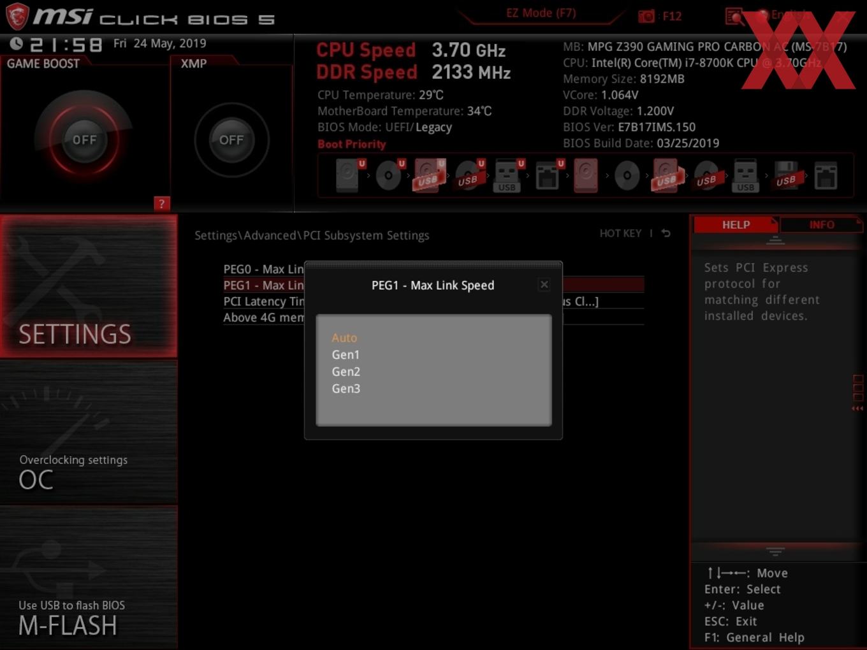The image size is (867, 650).
Task: Select legacy CD/DVD boot icon
Action: click(627, 175)
